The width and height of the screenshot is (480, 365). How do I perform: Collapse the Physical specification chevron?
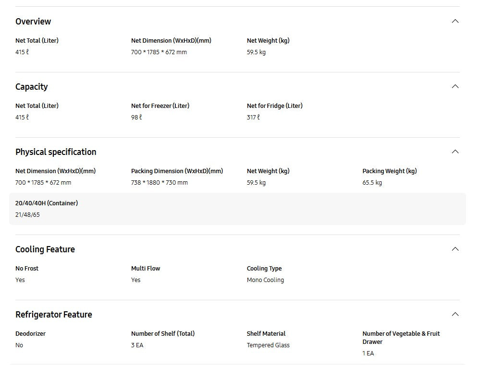455,152
